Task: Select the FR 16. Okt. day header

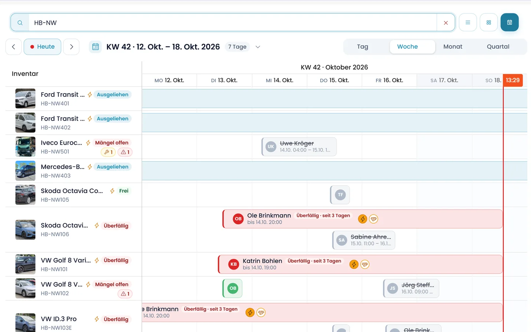Action: (x=389, y=80)
